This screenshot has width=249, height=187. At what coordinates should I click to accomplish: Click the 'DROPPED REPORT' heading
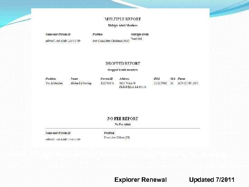click(x=123, y=63)
